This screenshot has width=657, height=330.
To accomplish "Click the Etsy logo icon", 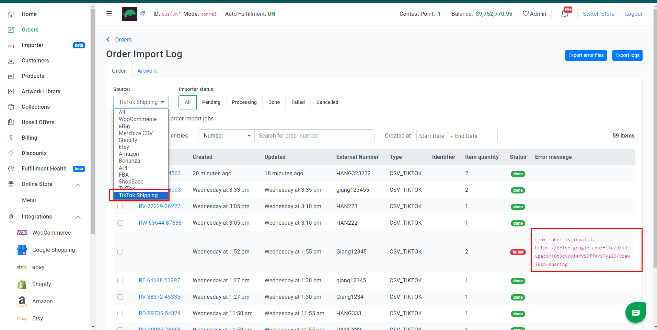I will click(x=22, y=319).
